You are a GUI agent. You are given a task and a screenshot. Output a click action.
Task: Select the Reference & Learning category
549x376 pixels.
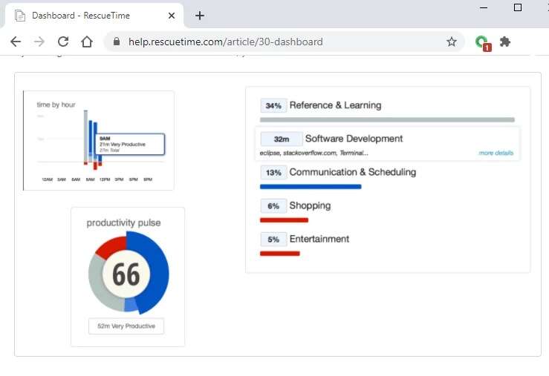[336, 105]
